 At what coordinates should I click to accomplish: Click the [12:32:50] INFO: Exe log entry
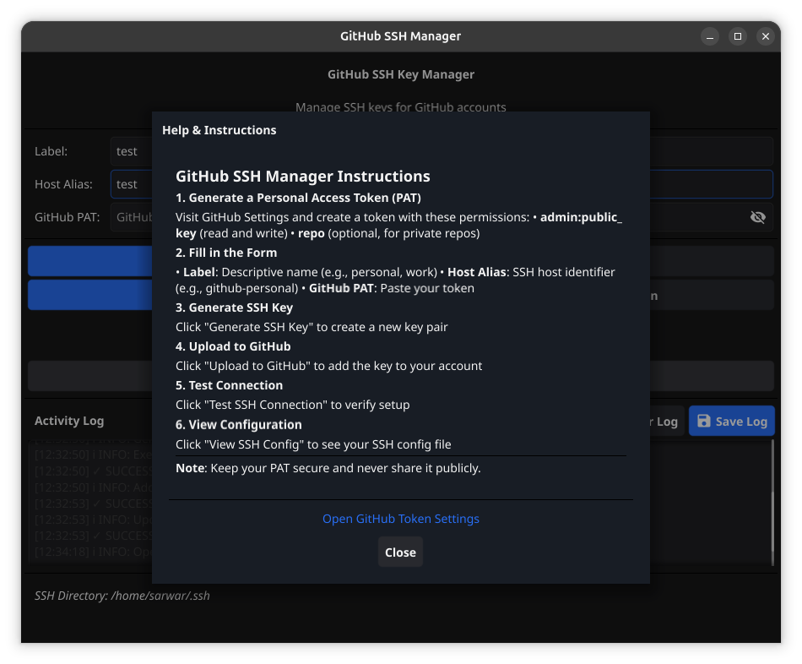click(93, 454)
